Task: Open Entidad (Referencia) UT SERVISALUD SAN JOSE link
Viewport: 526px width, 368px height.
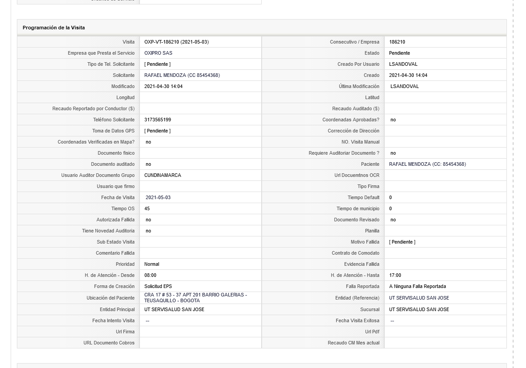Action: click(x=419, y=298)
